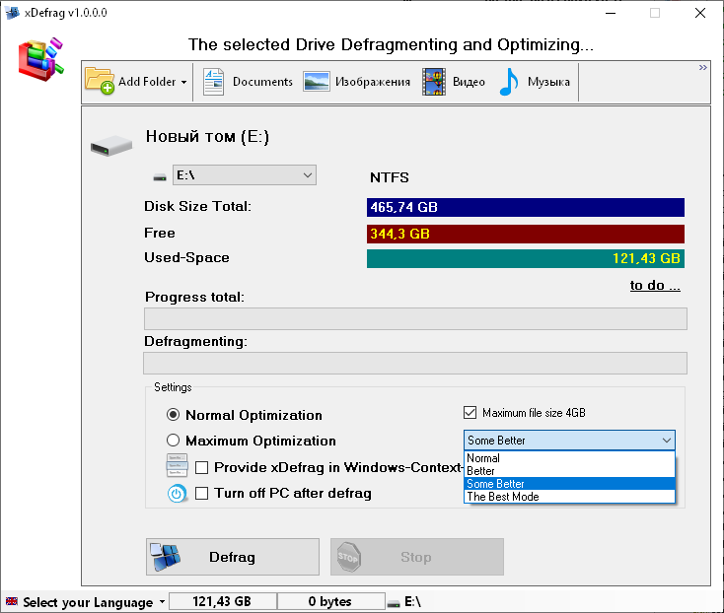Click the status bar E:\ text
Viewport: 724px width, 613px height.
click(x=412, y=601)
